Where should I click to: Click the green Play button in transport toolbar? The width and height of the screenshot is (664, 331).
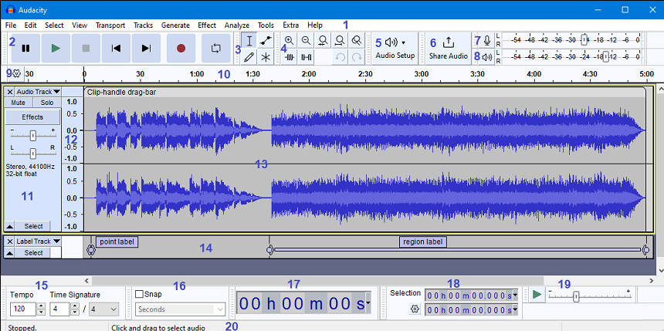pos(56,49)
